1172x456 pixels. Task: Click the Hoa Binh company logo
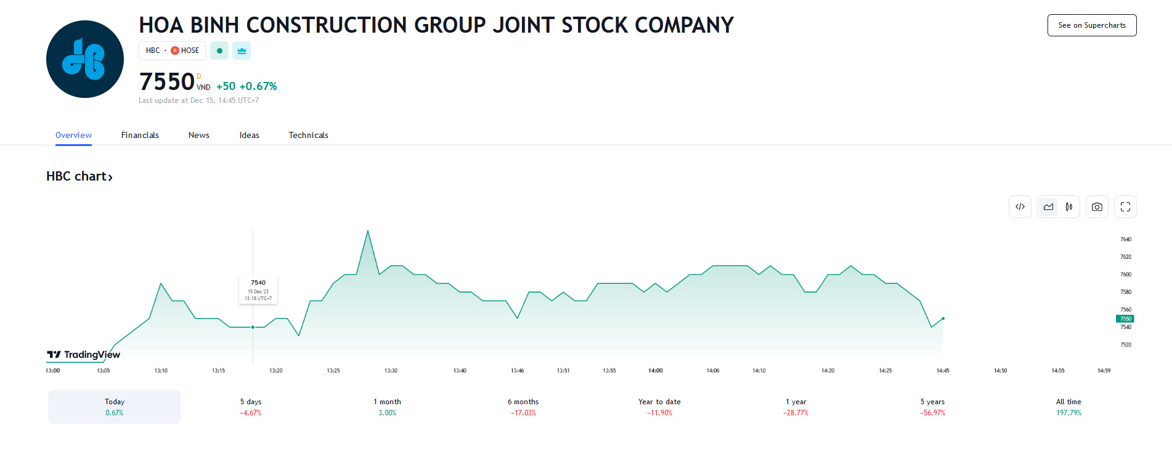coord(85,59)
